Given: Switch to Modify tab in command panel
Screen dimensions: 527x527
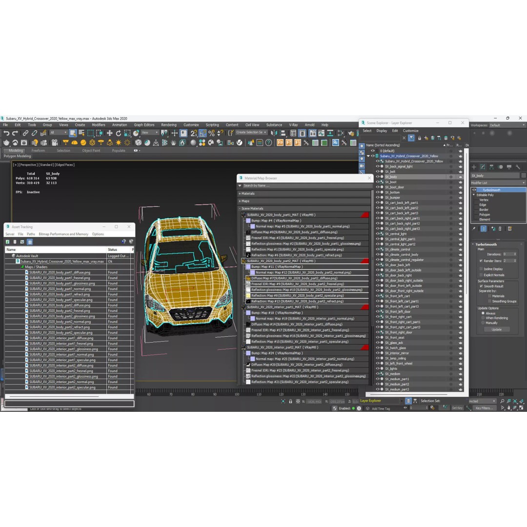Looking at the screenshot, I should pos(483,167).
